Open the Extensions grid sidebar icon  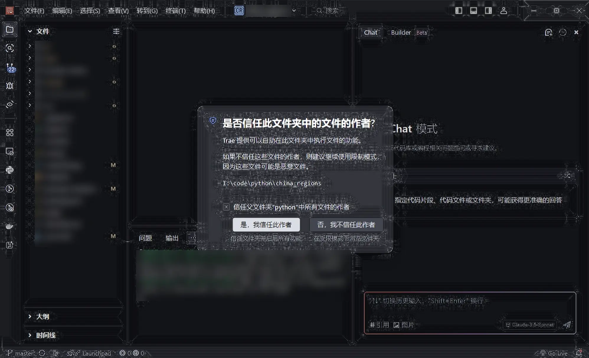pyautogui.click(x=10, y=133)
